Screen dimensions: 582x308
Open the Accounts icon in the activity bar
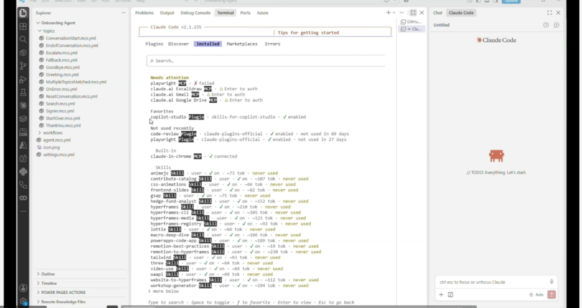[23, 288]
